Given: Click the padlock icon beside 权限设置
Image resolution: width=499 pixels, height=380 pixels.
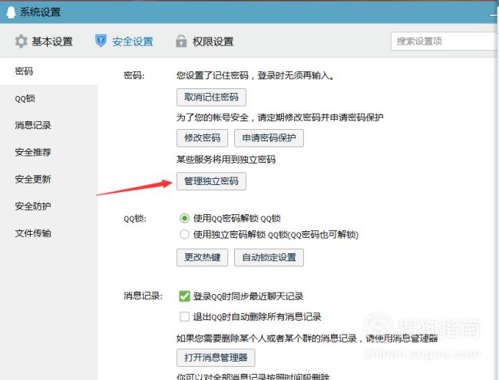Looking at the screenshot, I should tap(181, 41).
